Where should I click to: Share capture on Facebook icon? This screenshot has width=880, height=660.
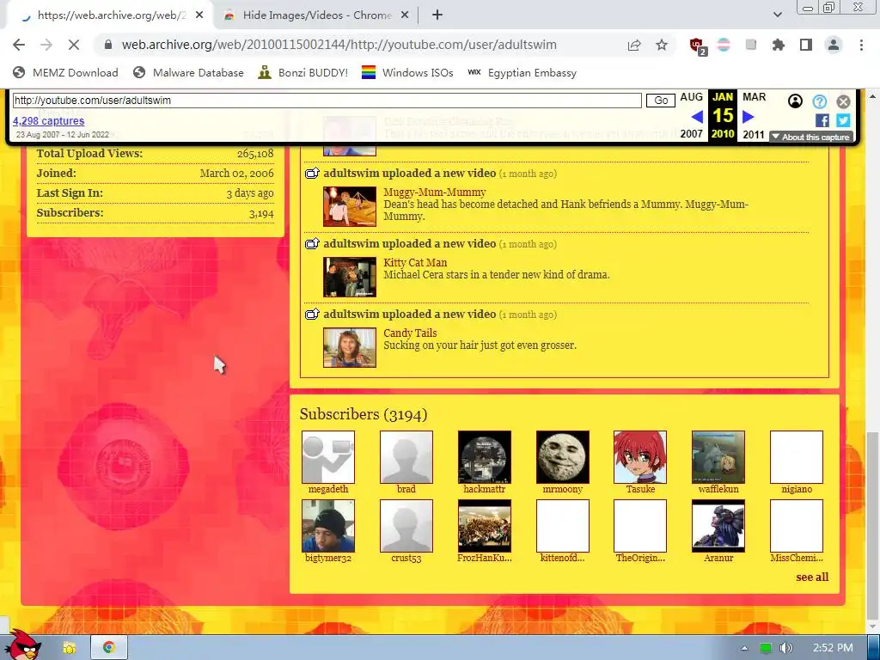[x=822, y=120]
